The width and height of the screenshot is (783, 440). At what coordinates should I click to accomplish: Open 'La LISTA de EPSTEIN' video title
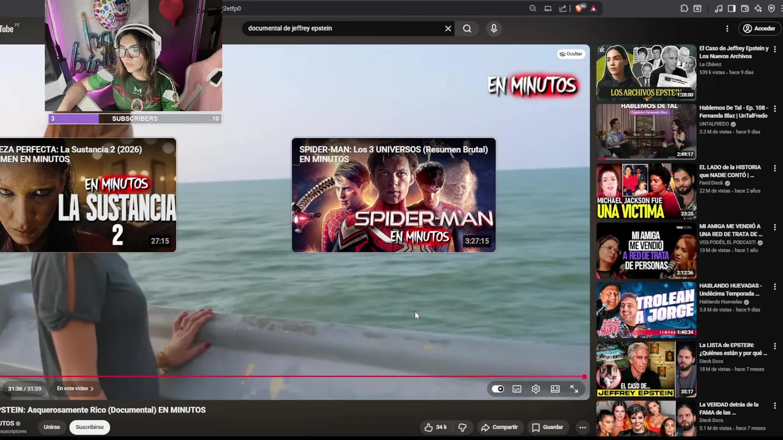click(x=733, y=349)
